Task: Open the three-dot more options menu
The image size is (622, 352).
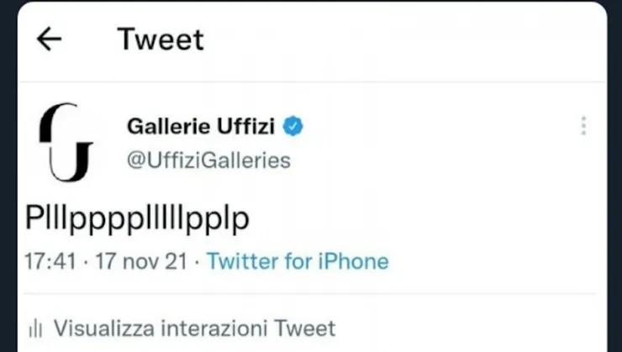Action: (582, 126)
